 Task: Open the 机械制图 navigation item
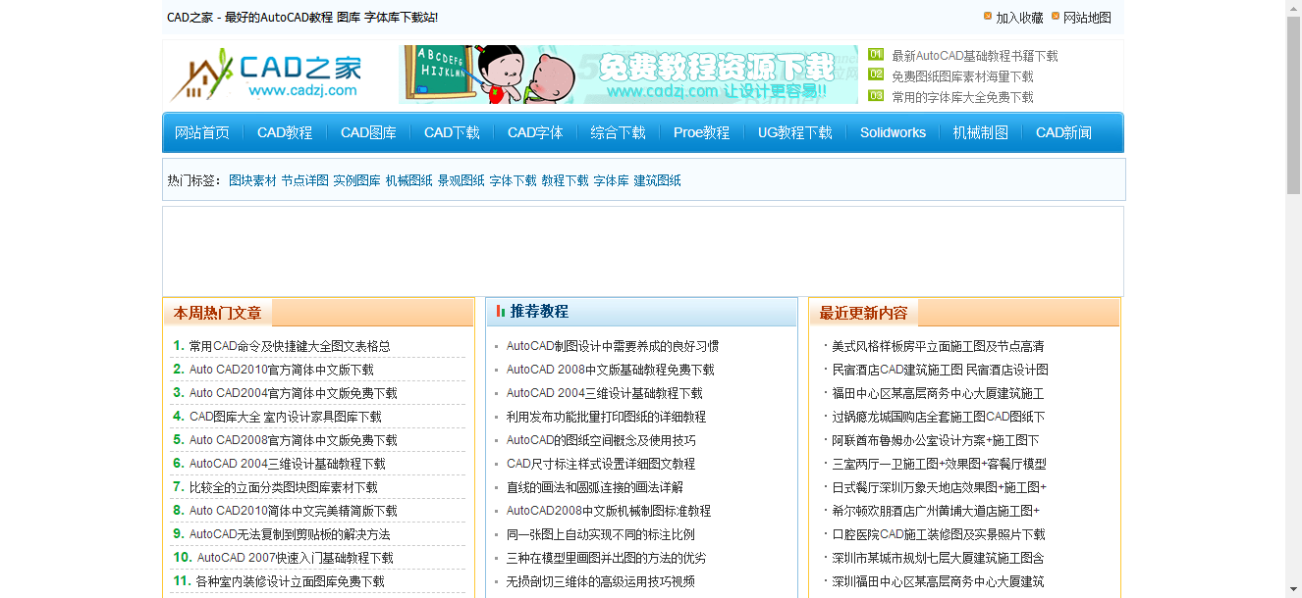click(x=980, y=132)
